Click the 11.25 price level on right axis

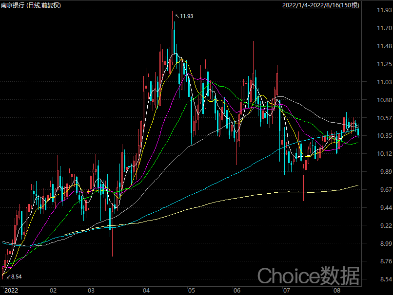click(378, 64)
